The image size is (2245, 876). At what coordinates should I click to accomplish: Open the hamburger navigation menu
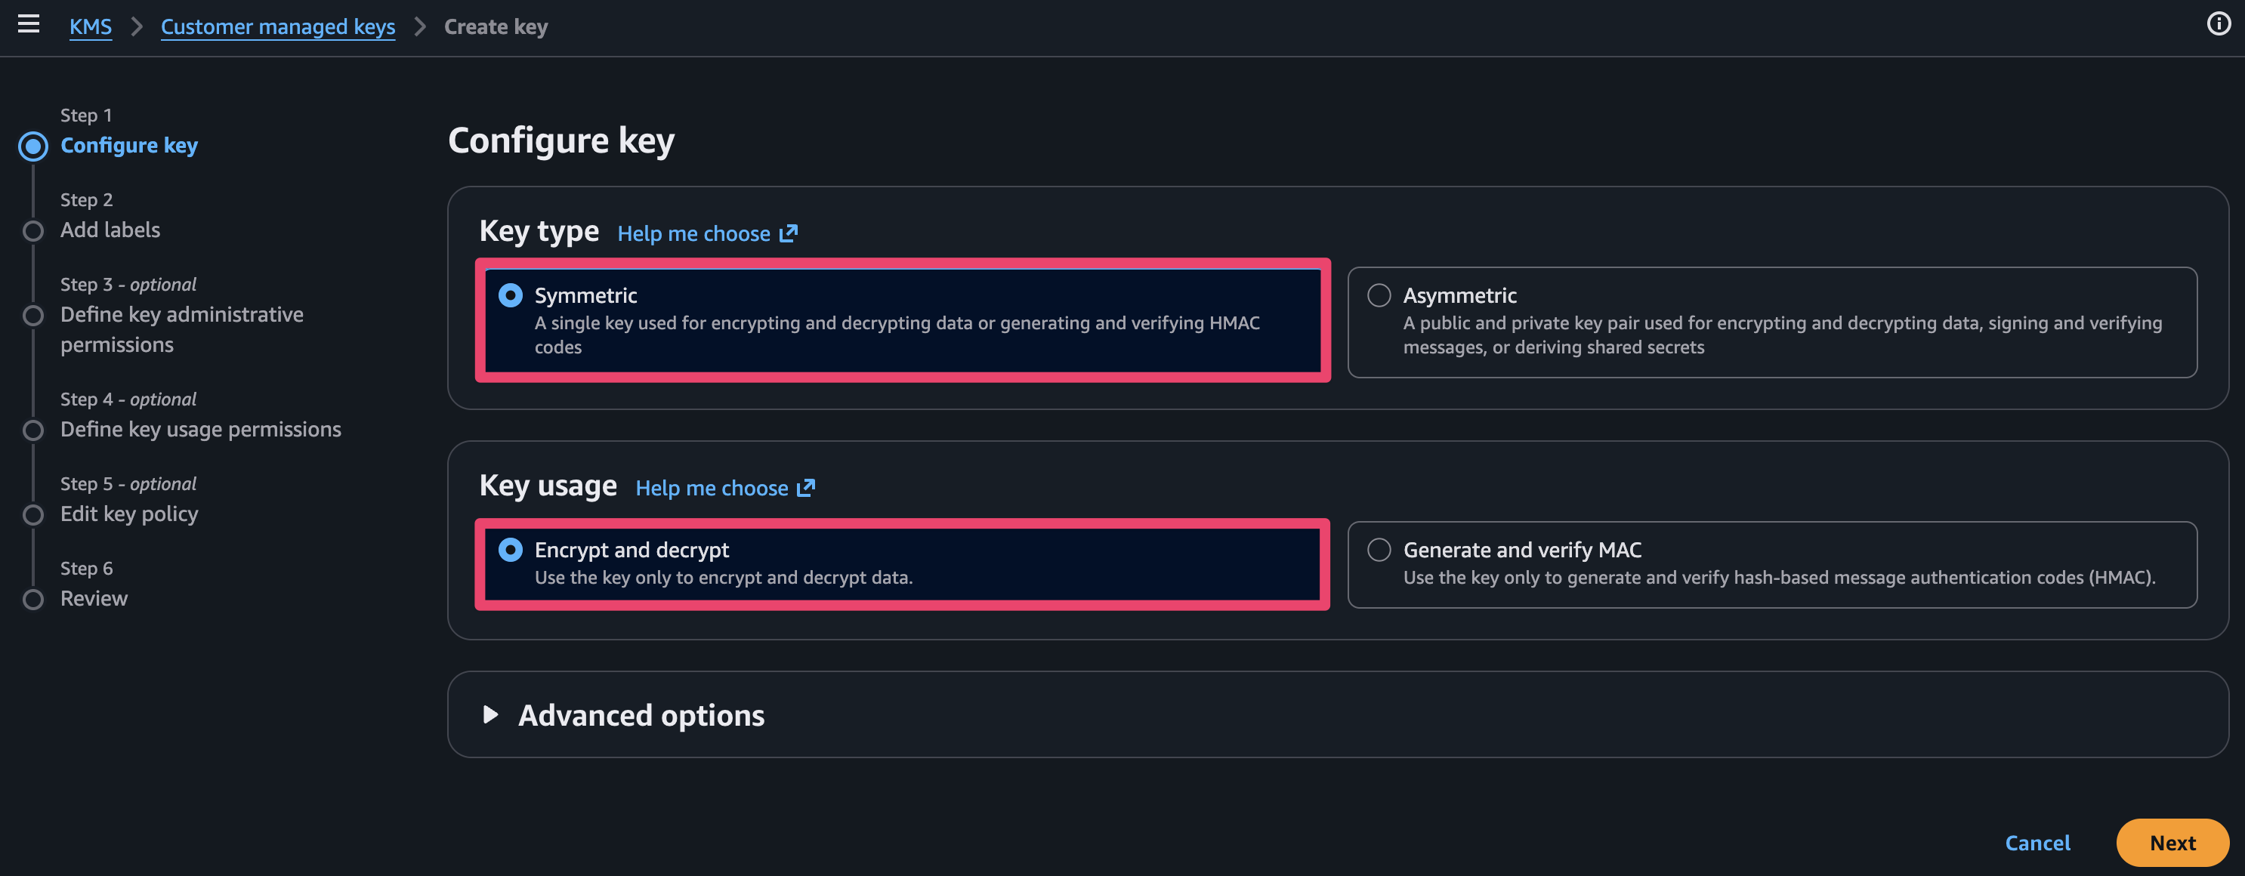(29, 23)
